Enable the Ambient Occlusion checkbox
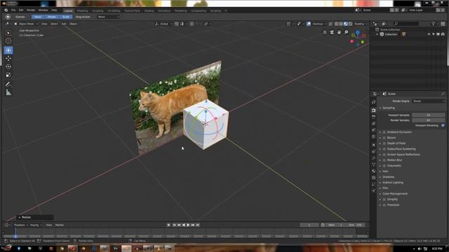Viewport: 449px width, 252px height. (x=384, y=132)
